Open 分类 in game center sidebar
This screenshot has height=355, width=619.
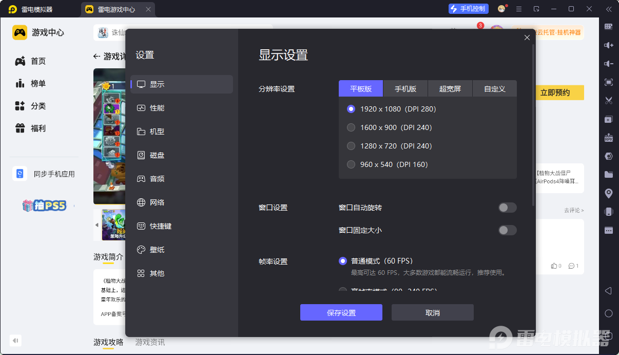click(31, 106)
